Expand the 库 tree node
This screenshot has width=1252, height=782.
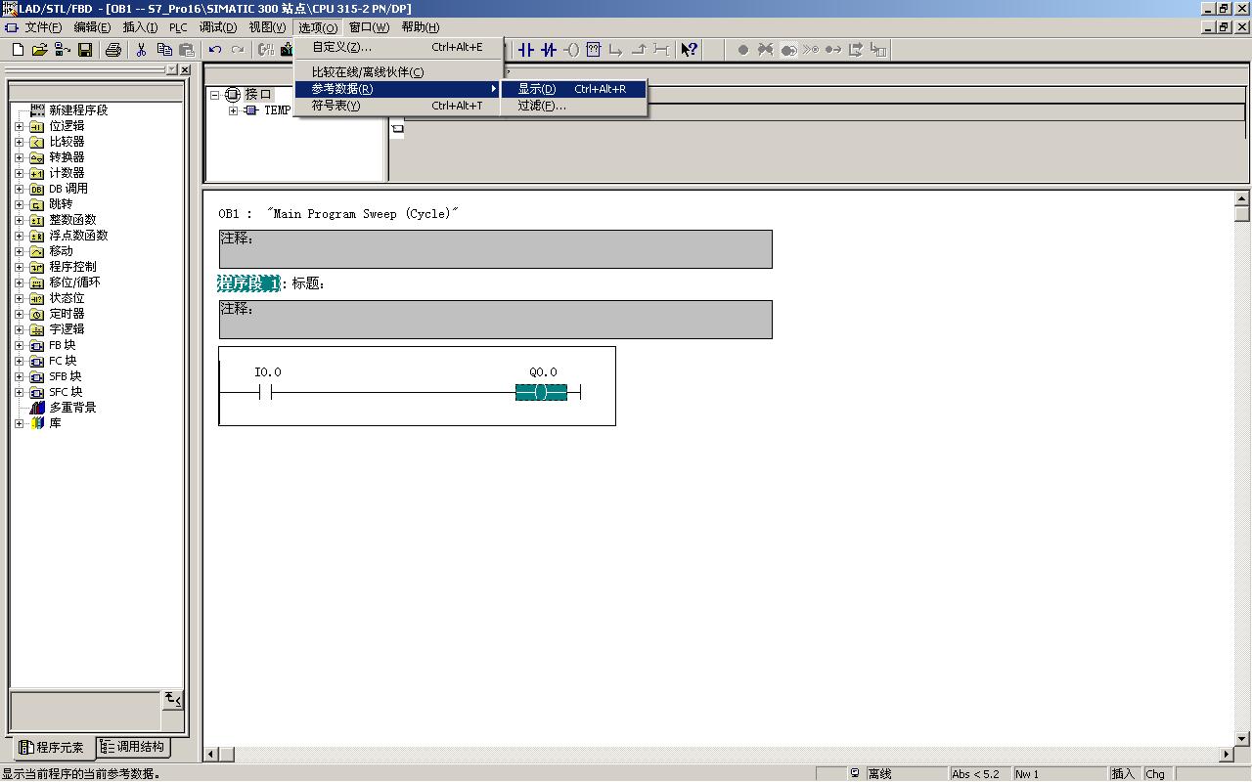(x=19, y=423)
